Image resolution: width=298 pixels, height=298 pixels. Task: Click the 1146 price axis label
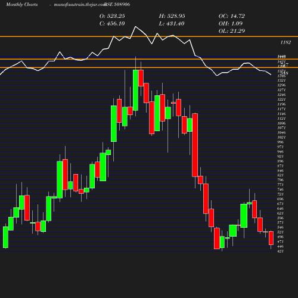click(x=281, y=114)
